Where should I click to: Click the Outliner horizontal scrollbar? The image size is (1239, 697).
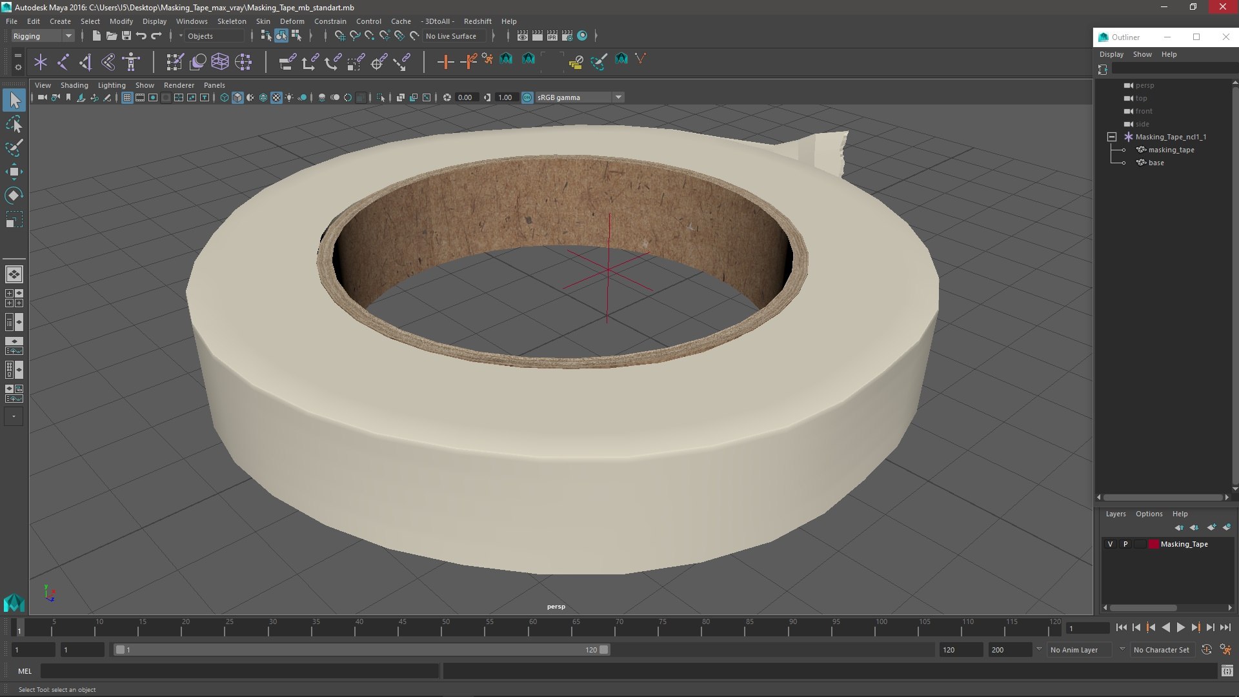pos(1163,498)
